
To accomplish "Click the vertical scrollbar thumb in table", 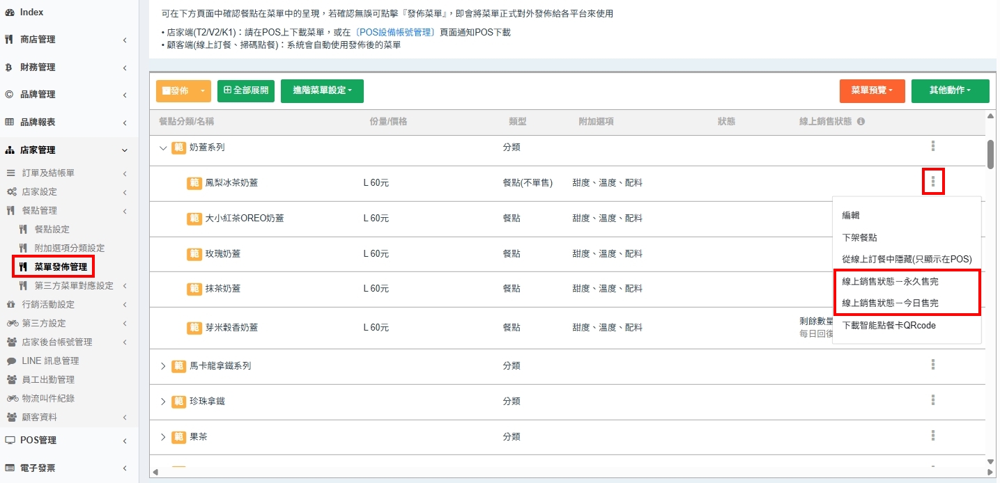I will pyautogui.click(x=990, y=153).
